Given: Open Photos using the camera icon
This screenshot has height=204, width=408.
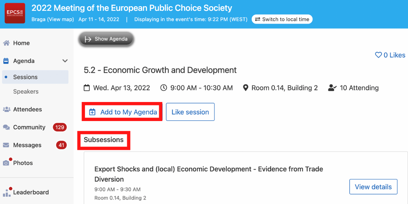Looking at the screenshot, I should (6, 163).
